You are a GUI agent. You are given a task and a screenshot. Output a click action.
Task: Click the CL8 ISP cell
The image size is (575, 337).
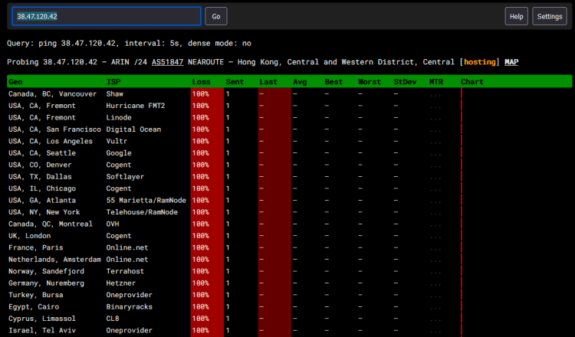coord(113,319)
